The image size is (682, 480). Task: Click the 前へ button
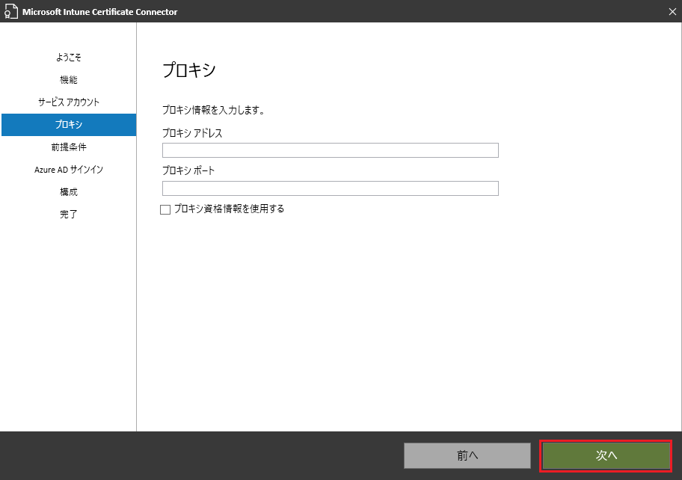click(467, 455)
